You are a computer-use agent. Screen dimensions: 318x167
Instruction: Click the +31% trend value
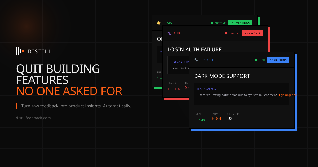point(174,89)
